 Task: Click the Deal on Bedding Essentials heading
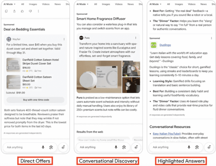[x=24, y=29]
